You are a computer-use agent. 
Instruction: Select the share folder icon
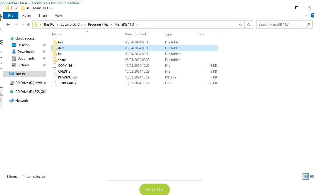click(55, 60)
